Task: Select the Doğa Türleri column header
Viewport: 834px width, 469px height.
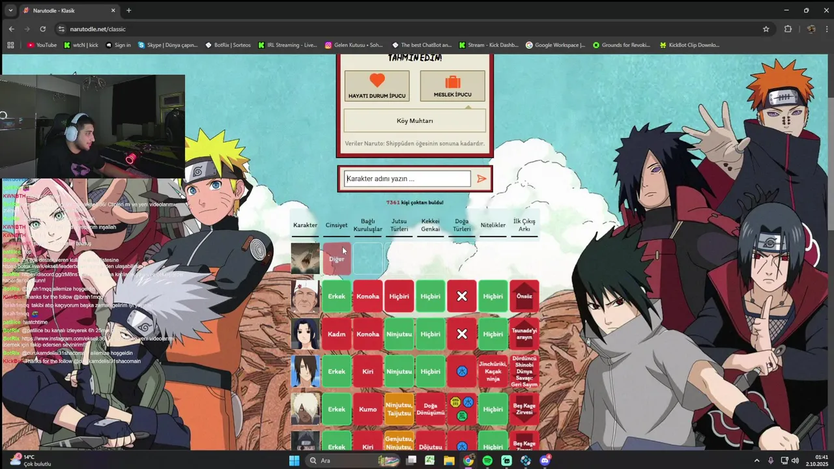Action: [461, 225]
